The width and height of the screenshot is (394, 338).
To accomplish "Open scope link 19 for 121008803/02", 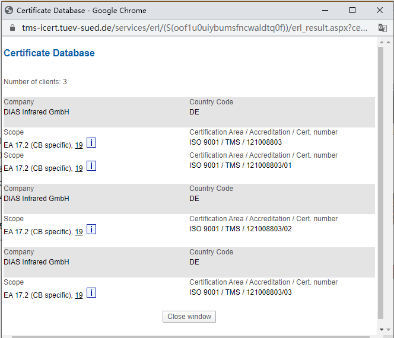I will [x=78, y=232].
